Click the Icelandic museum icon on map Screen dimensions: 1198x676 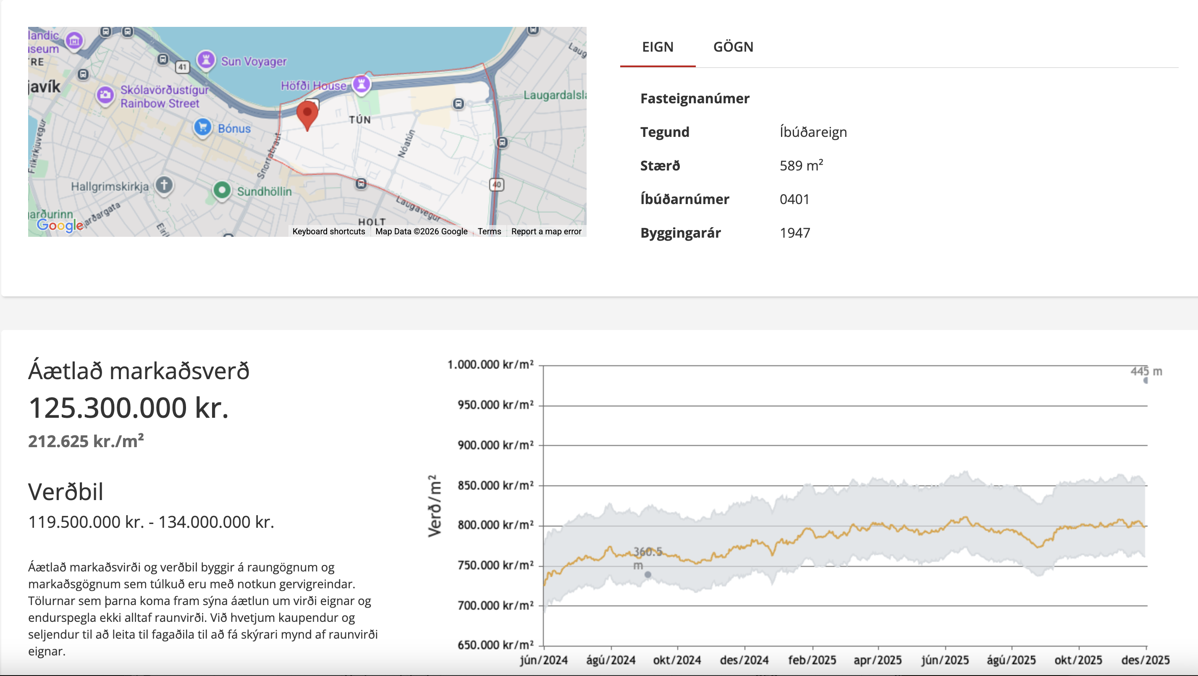click(74, 40)
